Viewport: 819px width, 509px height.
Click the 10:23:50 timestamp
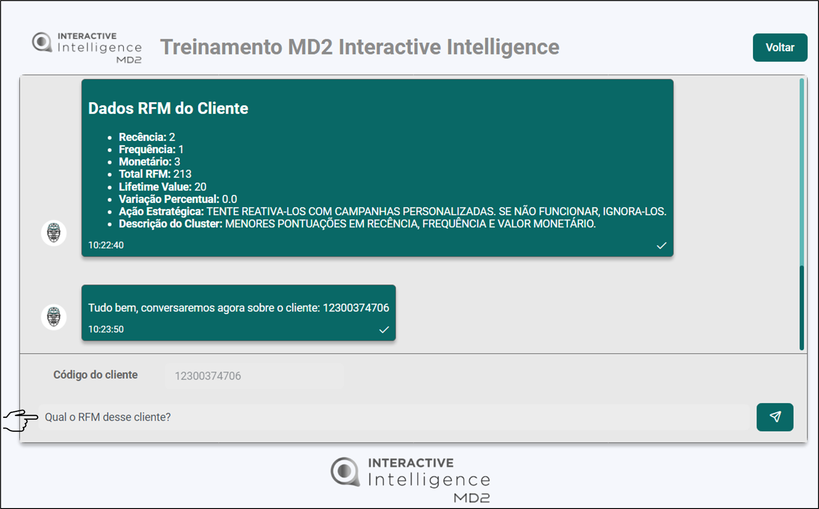click(106, 330)
